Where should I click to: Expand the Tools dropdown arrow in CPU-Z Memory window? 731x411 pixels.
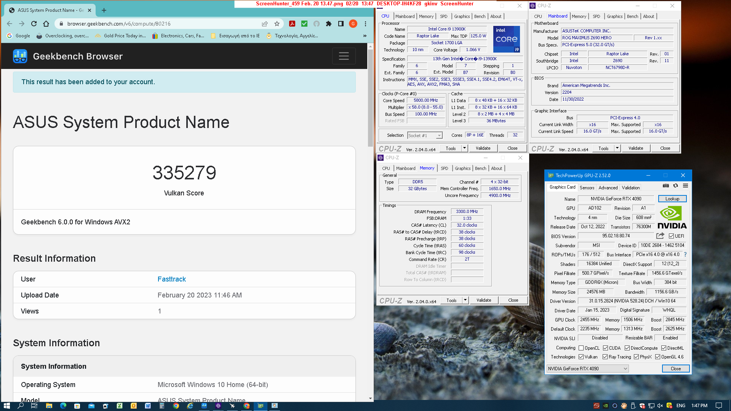pyautogui.click(x=465, y=300)
